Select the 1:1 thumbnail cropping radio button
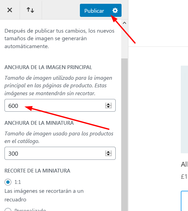 click(x=8, y=182)
